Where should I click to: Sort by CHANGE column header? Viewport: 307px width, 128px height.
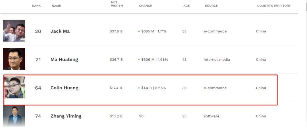pyautogui.click(x=146, y=6)
